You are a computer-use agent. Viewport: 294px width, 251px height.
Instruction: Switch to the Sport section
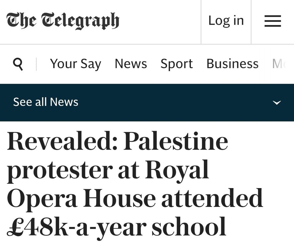[177, 64]
